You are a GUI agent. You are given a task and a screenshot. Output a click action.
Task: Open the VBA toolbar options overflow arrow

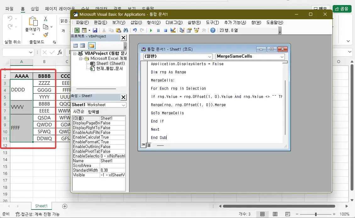(280, 31)
